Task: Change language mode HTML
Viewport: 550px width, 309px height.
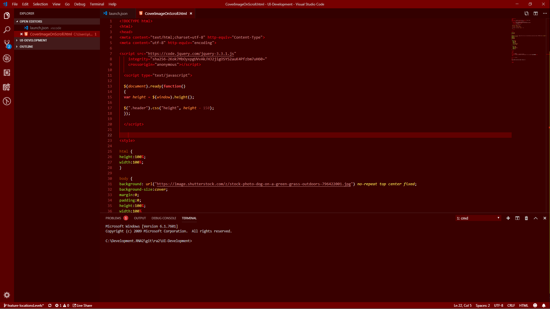Action: click(x=524, y=306)
